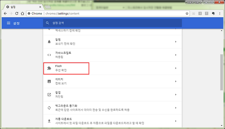Click the Chrome site info icon in address bar
This screenshot has width=225, height=129.
pyautogui.click(x=29, y=13)
